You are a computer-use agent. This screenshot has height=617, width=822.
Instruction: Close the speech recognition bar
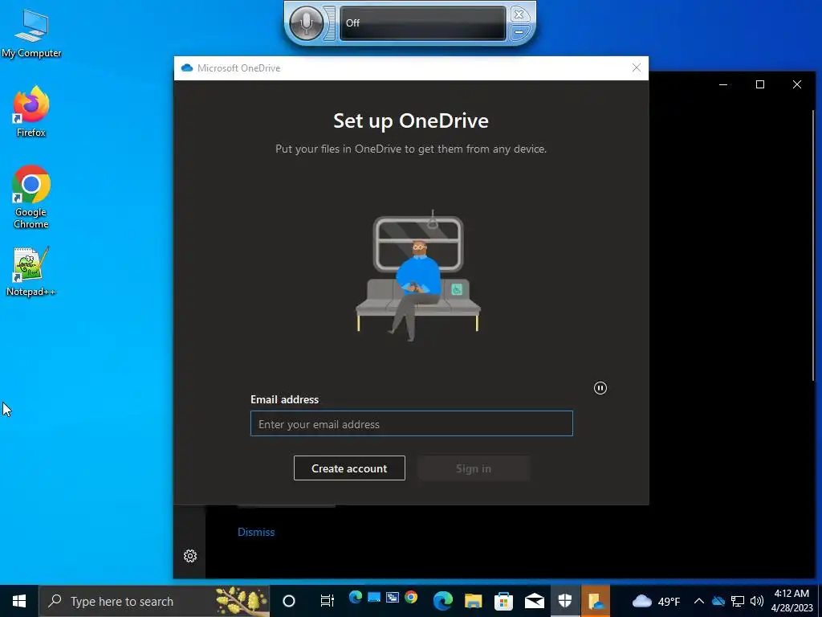tap(519, 14)
